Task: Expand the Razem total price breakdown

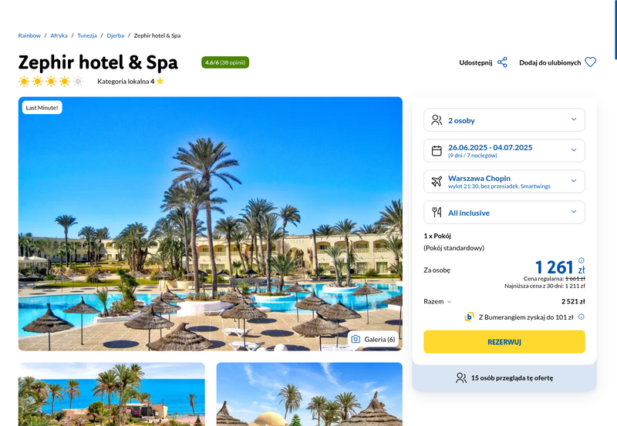Action: [437, 301]
